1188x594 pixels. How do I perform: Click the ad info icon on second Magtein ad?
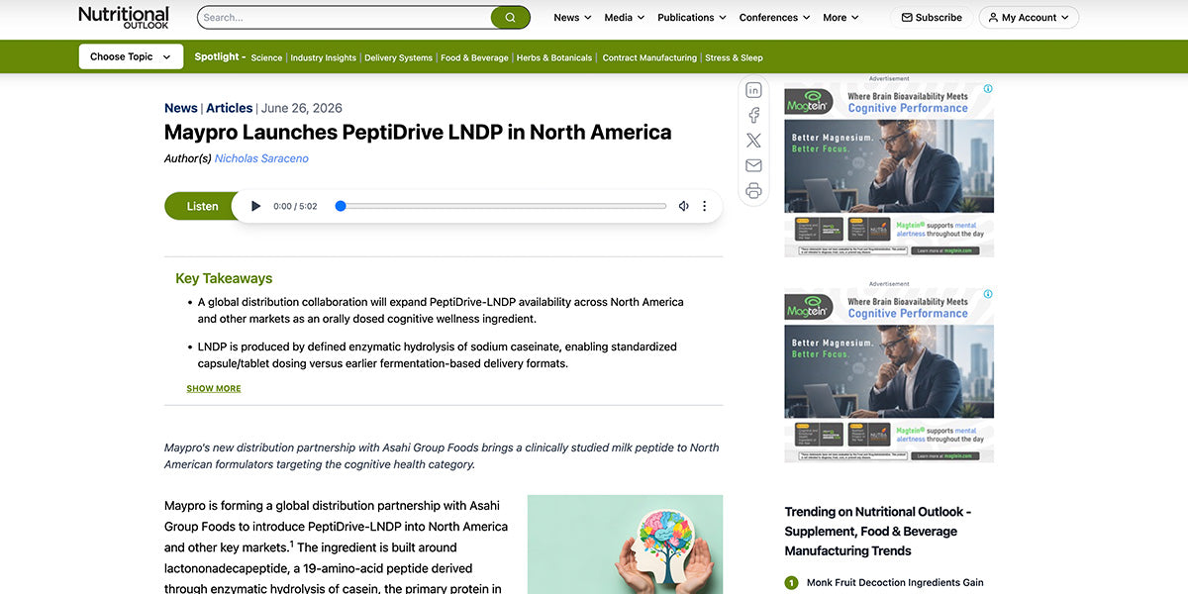(x=988, y=294)
